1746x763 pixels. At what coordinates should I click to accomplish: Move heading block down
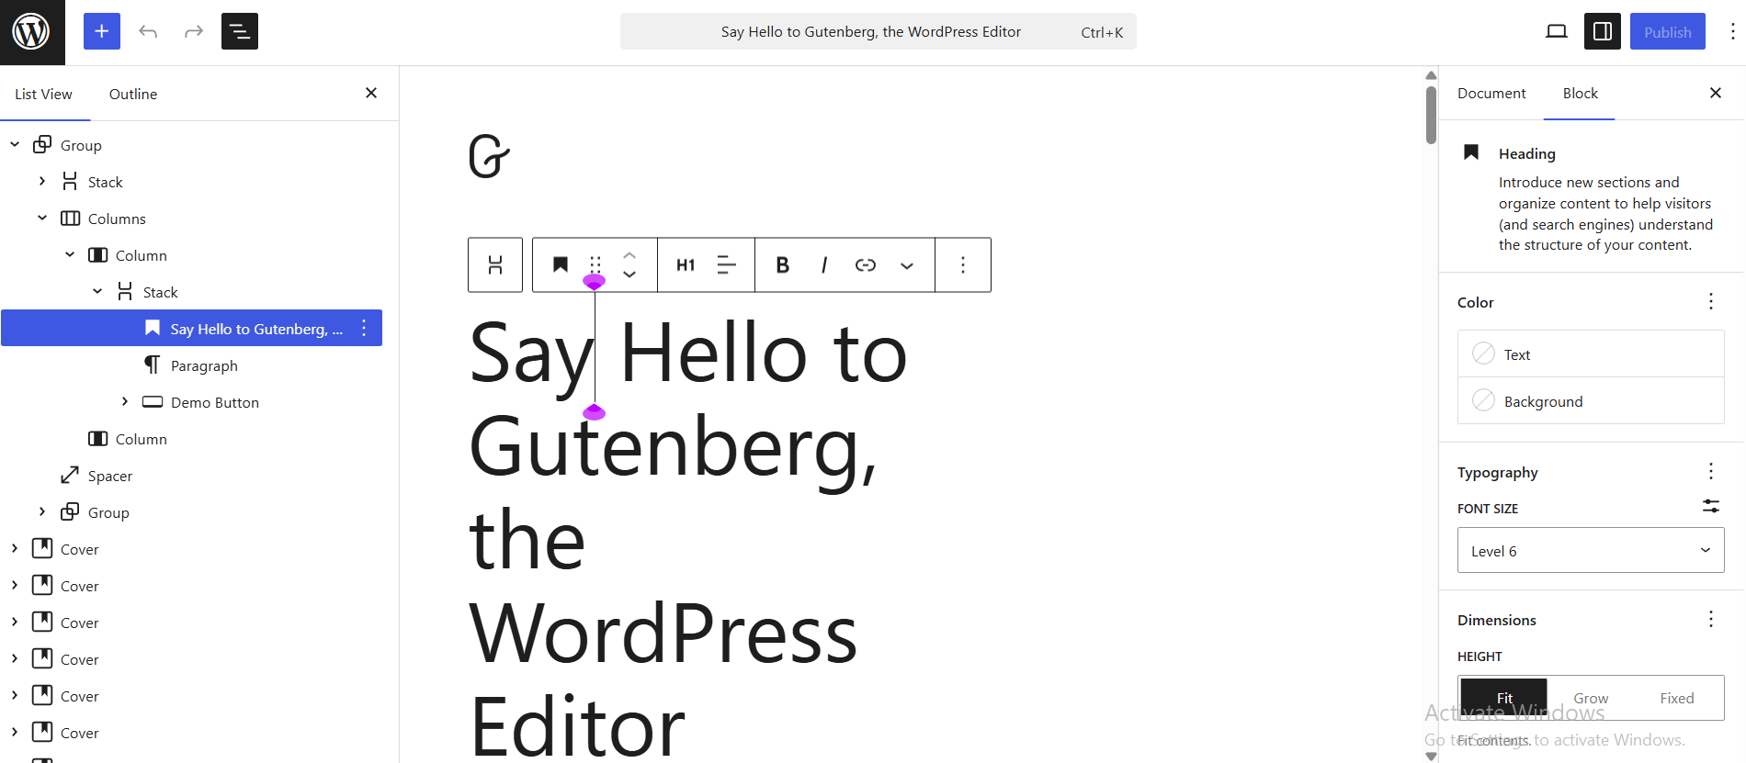point(629,275)
